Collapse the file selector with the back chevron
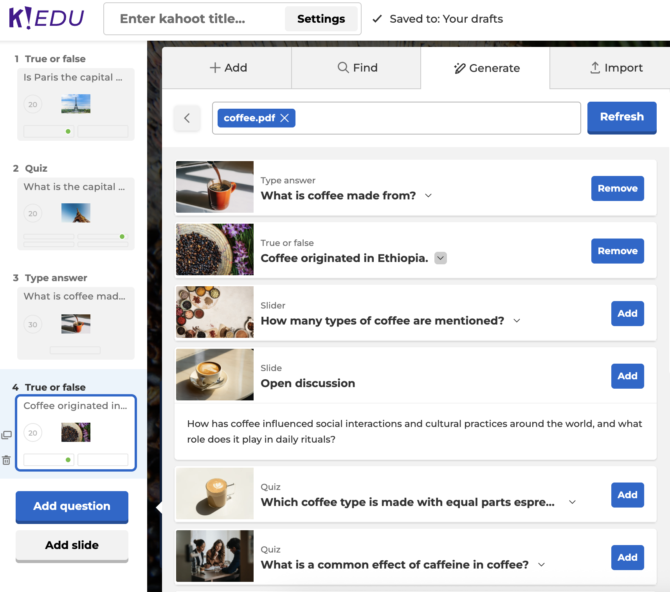The width and height of the screenshot is (670, 592). (187, 118)
